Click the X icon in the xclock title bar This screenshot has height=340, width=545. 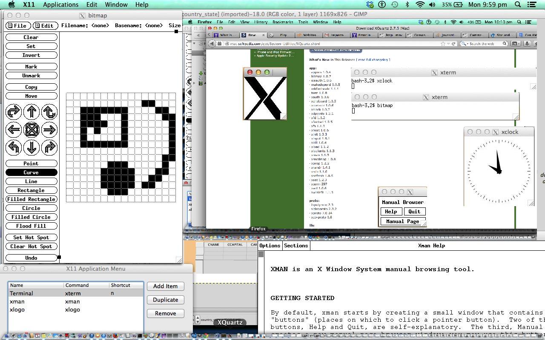tap(496, 132)
